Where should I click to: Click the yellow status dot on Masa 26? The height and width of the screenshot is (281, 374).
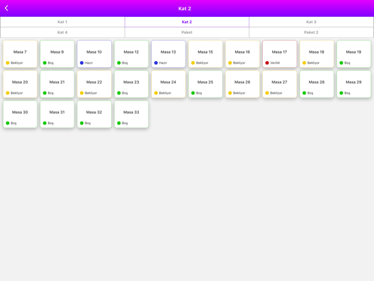coord(230,93)
